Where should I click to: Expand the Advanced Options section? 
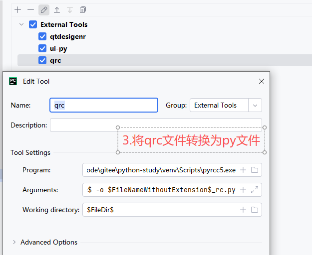tap(14, 242)
